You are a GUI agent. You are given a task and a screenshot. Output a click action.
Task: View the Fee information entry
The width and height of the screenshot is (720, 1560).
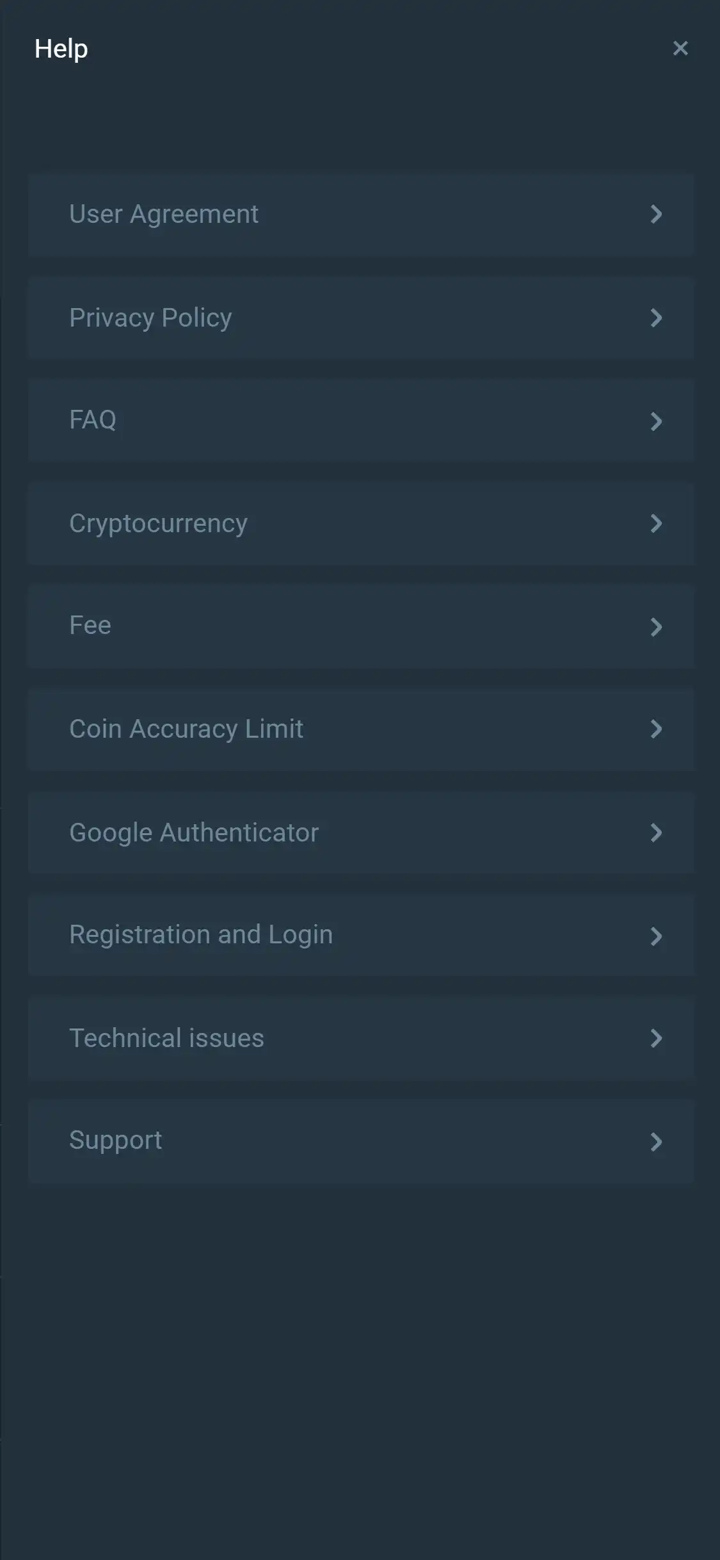click(90, 626)
